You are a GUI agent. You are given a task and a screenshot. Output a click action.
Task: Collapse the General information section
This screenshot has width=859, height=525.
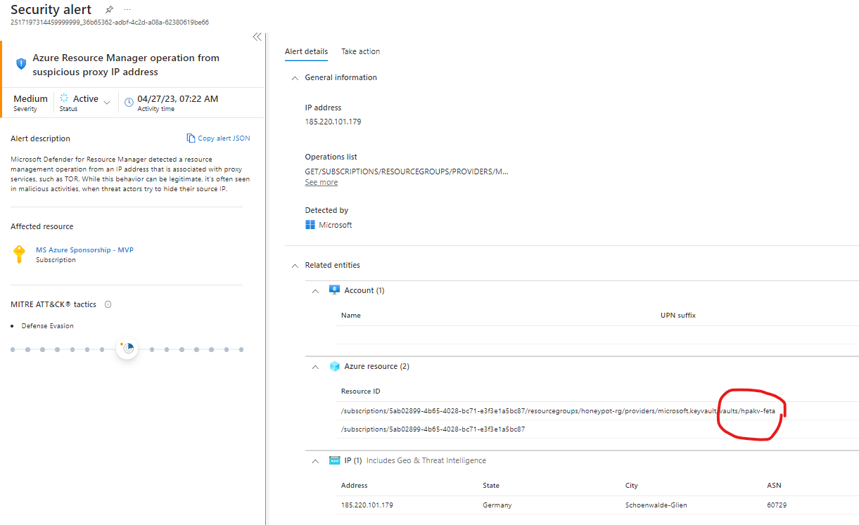tap(295, 78)
